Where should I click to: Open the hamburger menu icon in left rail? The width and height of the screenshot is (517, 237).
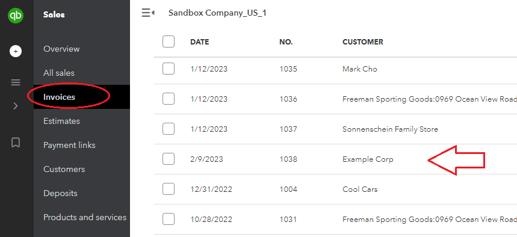coord(16,82)
